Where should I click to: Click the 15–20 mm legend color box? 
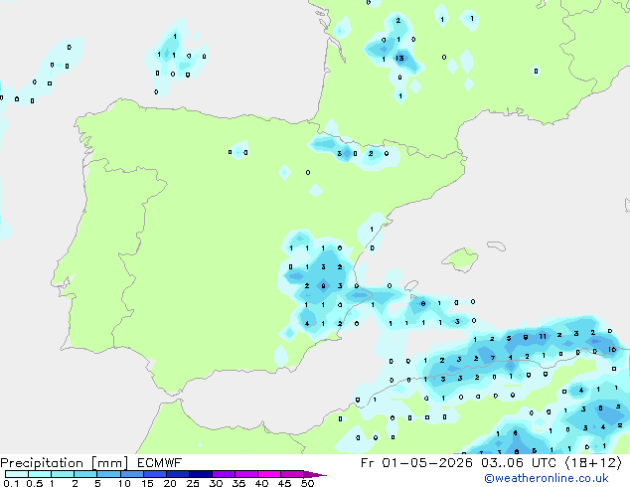(x=155, y=474)
